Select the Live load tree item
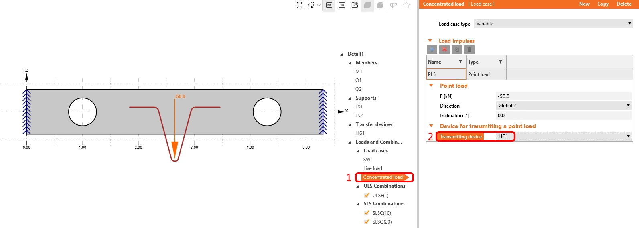Screen dimensions: 639x228 coord(373,168)
